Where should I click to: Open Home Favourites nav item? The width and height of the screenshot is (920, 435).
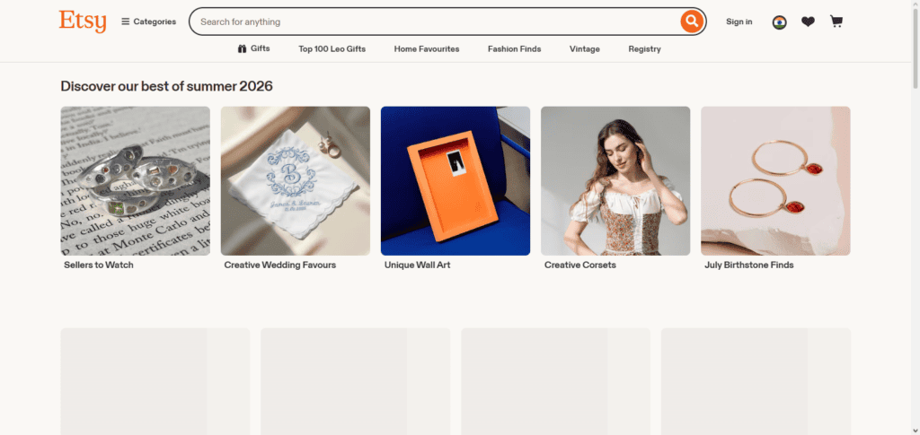427,49
